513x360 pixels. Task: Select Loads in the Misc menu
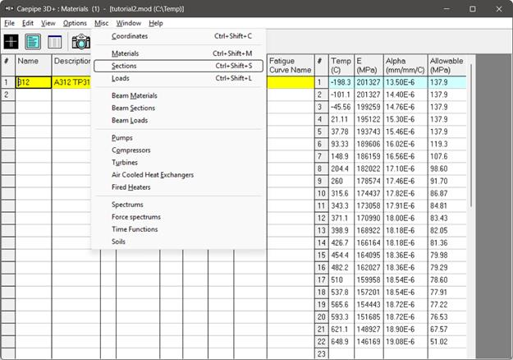[178, 78]
